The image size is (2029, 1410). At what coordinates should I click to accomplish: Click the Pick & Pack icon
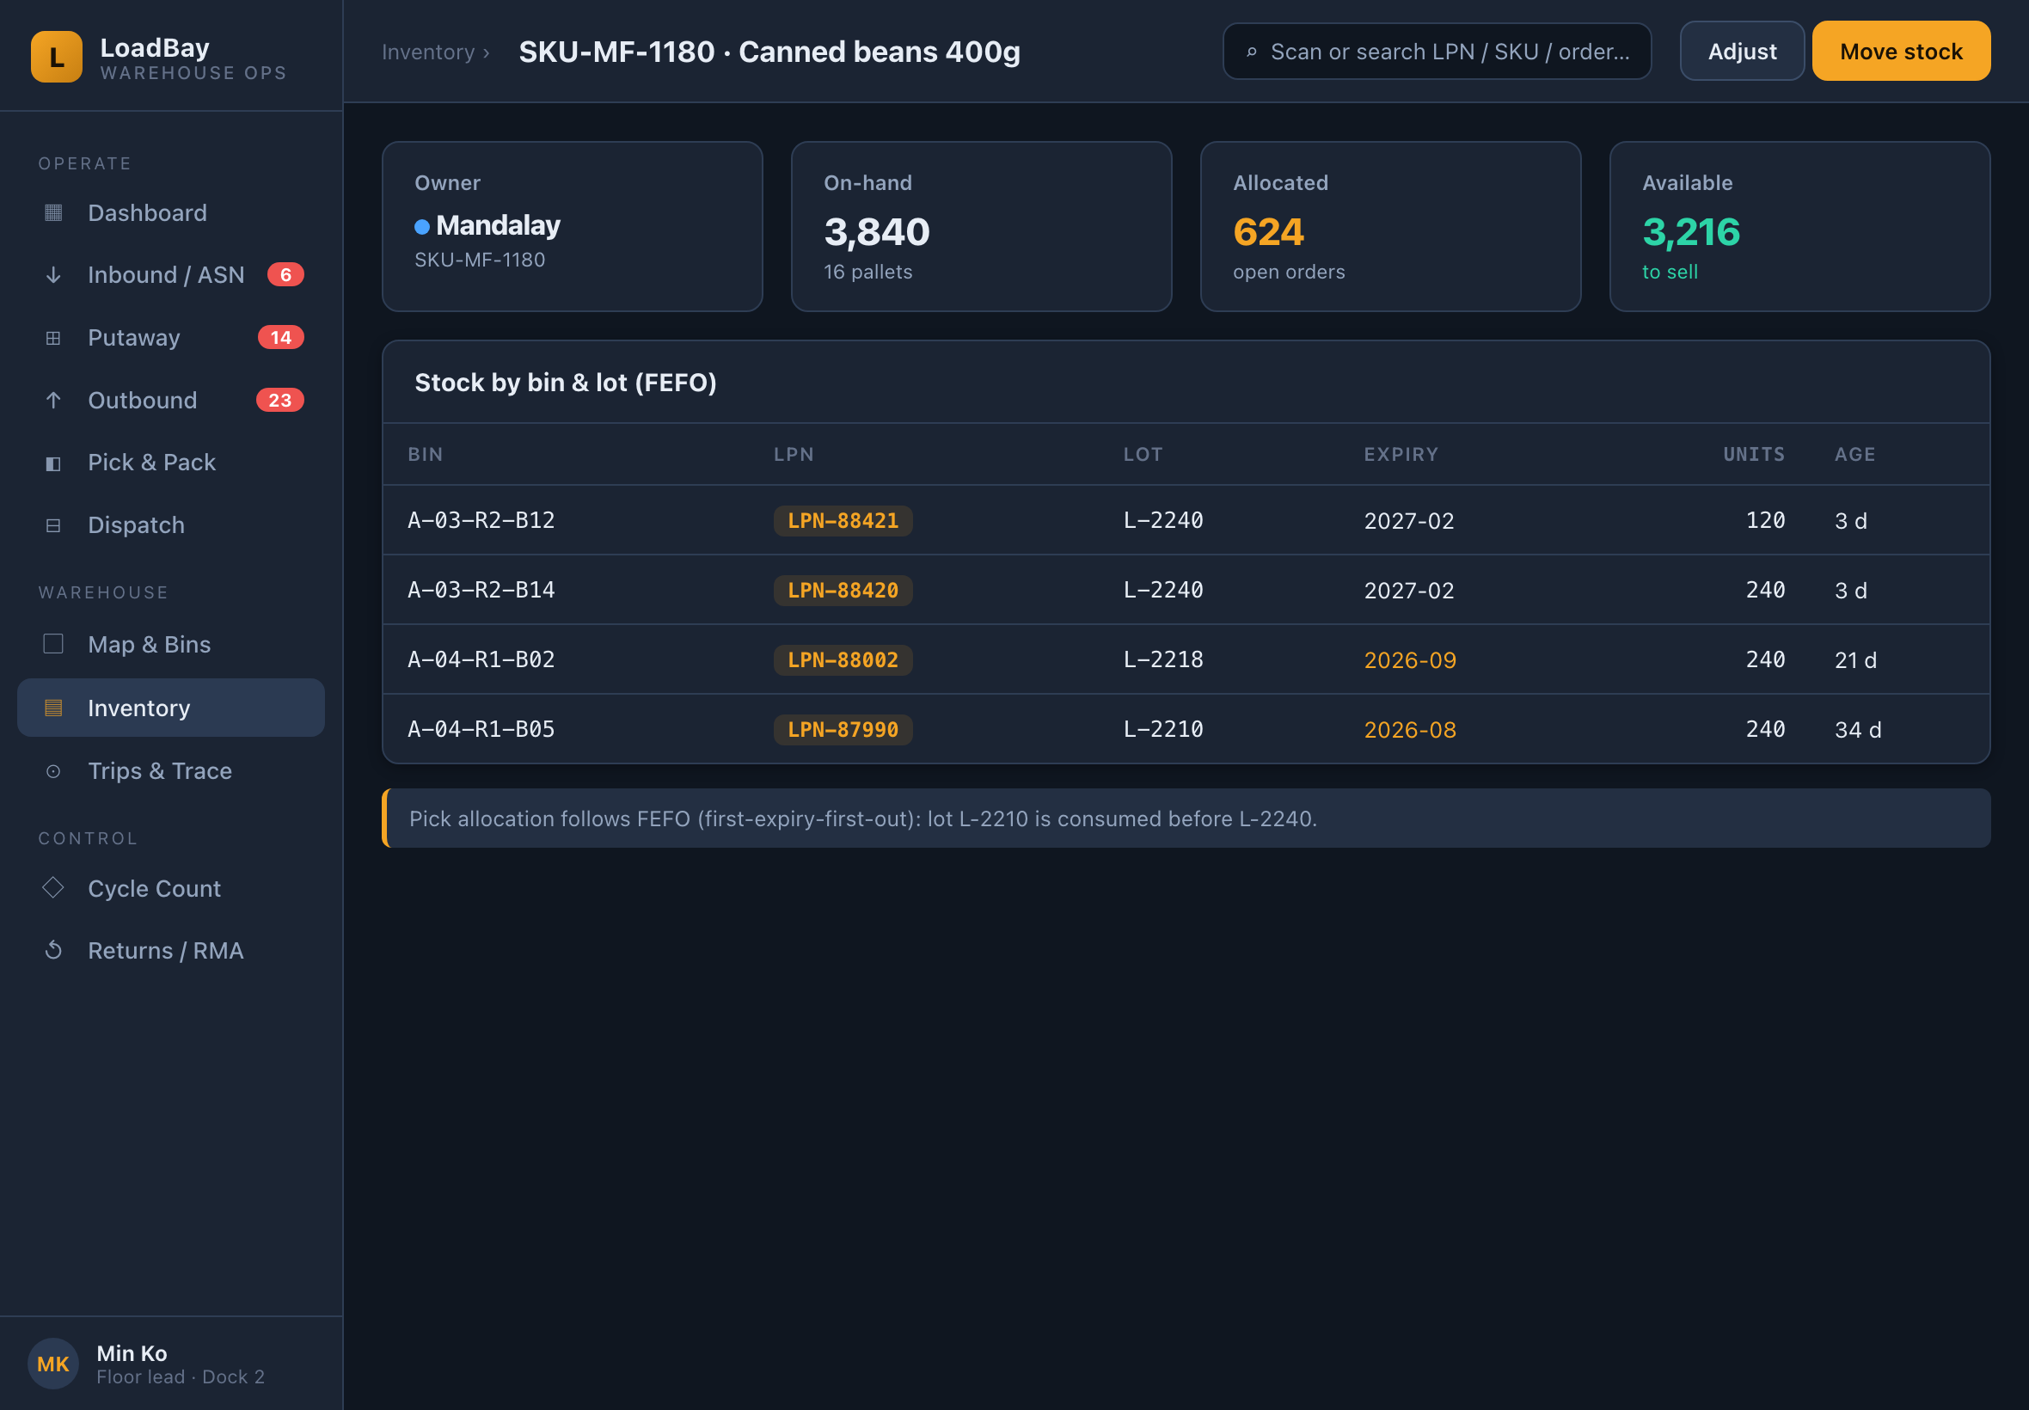click(x=53, y=463)
